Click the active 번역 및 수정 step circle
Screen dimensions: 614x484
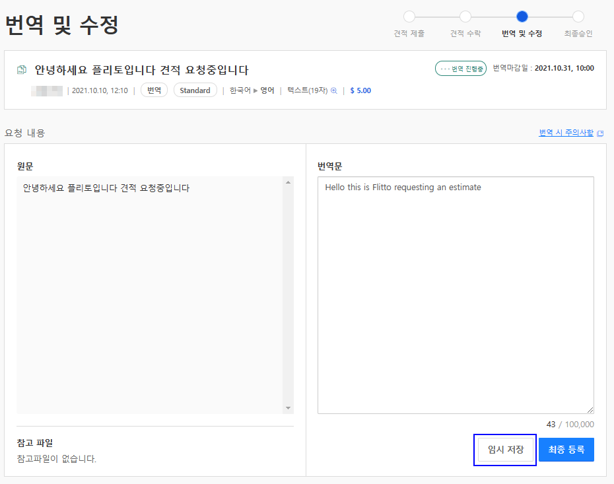click(x=522, y=17)
